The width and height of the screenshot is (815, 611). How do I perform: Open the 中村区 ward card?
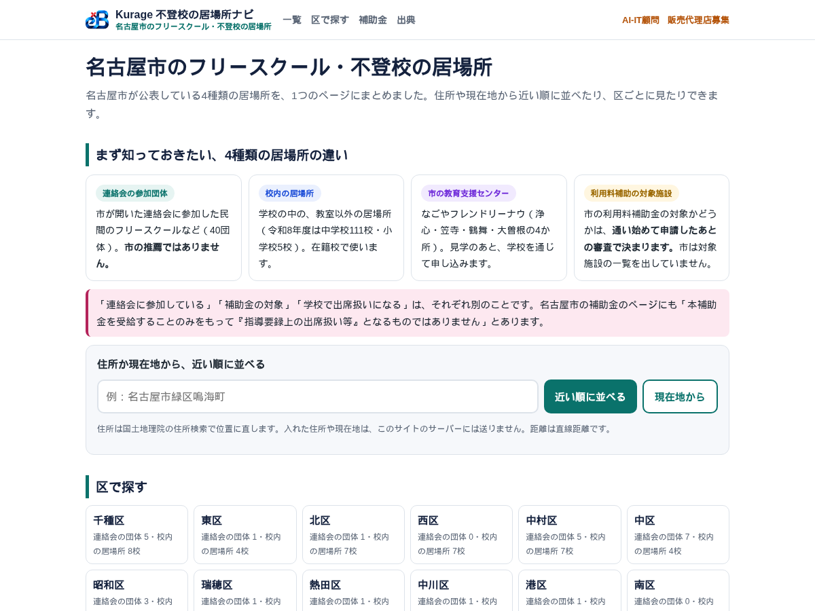pyautogui.click(x=570, y=534)
